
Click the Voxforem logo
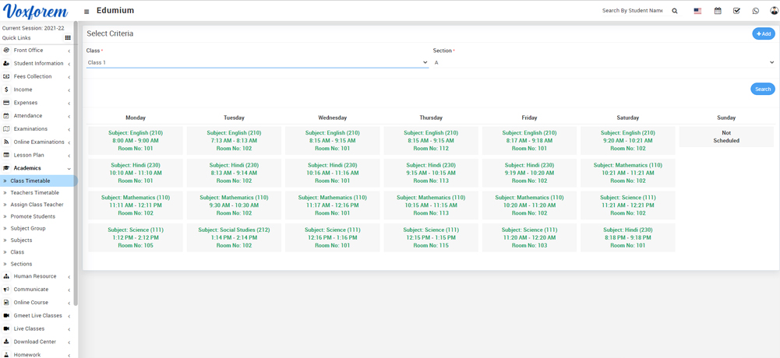[x=35, y=12]
